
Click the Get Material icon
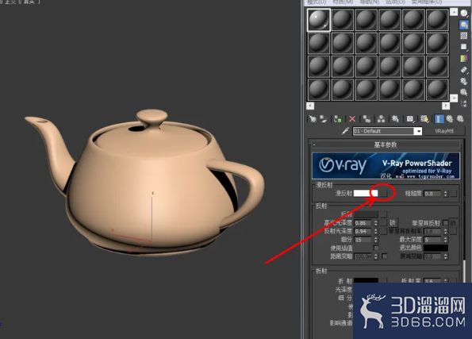[313, 119]
